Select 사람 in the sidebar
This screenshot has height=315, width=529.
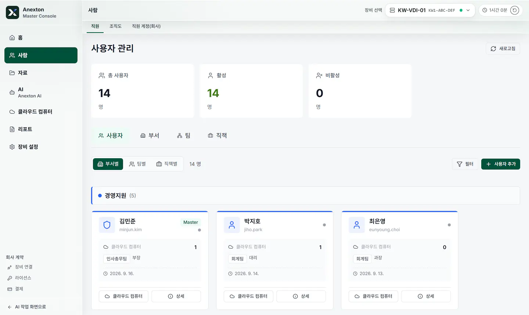41,55
